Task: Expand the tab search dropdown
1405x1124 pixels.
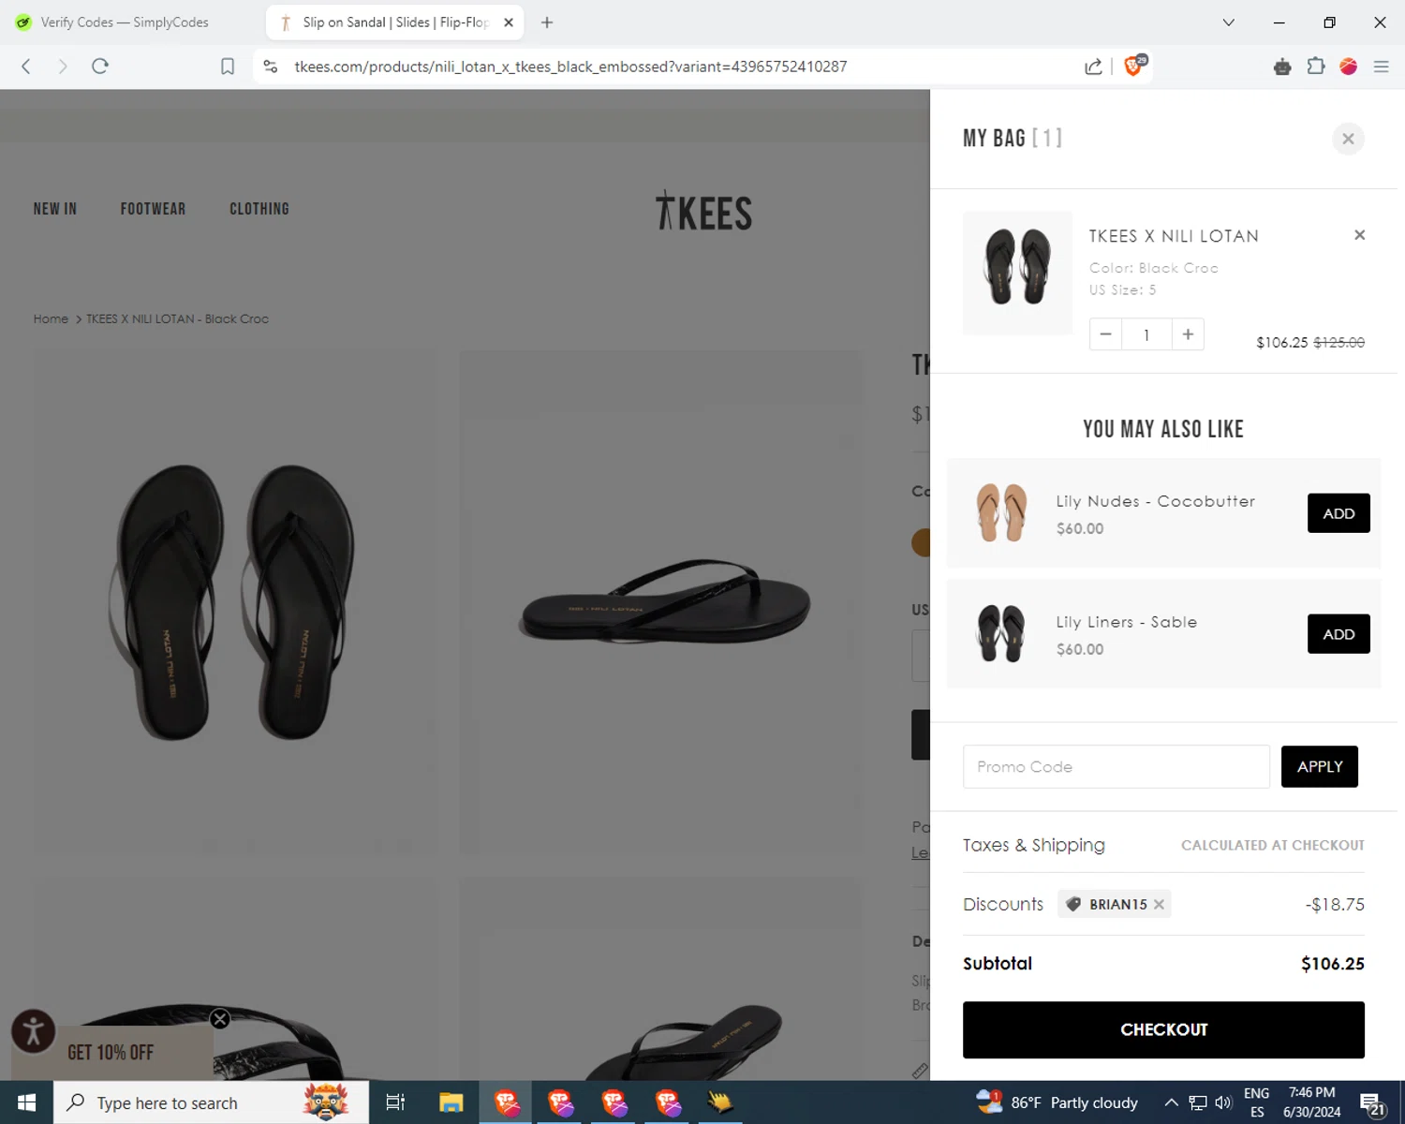Action: click(1228, 22)
